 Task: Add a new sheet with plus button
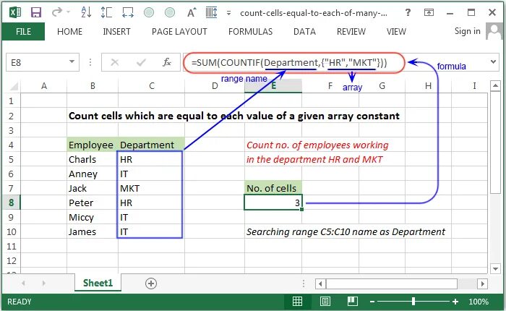click(151, 284)
